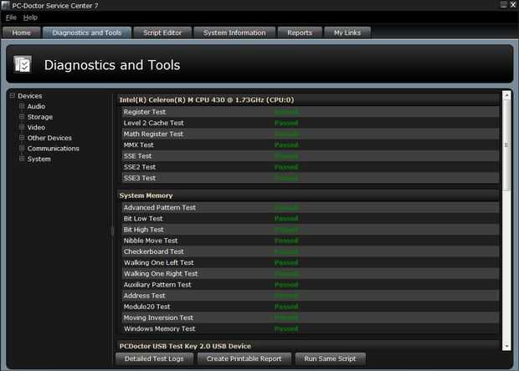The width and height of the screenshot is (519, 371).
Task: Select System in the device tree
Action: [39, 160]
